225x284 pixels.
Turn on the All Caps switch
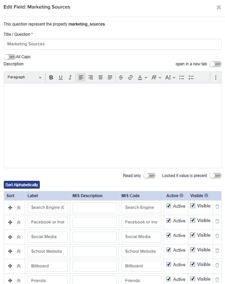pos(10,57)
